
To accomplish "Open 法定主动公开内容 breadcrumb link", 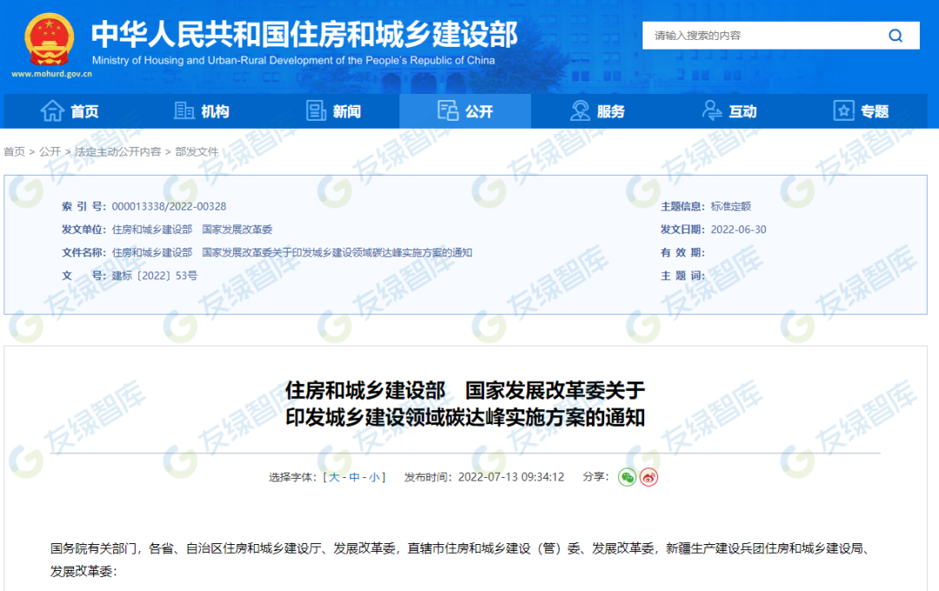I will 117,151.
